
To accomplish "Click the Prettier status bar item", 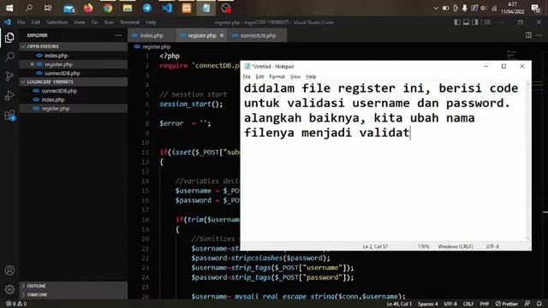I will [507, 304].
